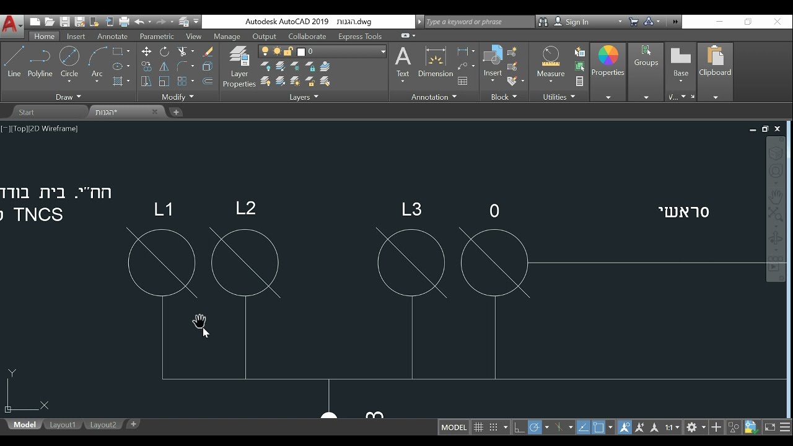This screenshot has width=793, height=446.
Task: Select the multiline Text tool
Action: click(x=403, y=63)
